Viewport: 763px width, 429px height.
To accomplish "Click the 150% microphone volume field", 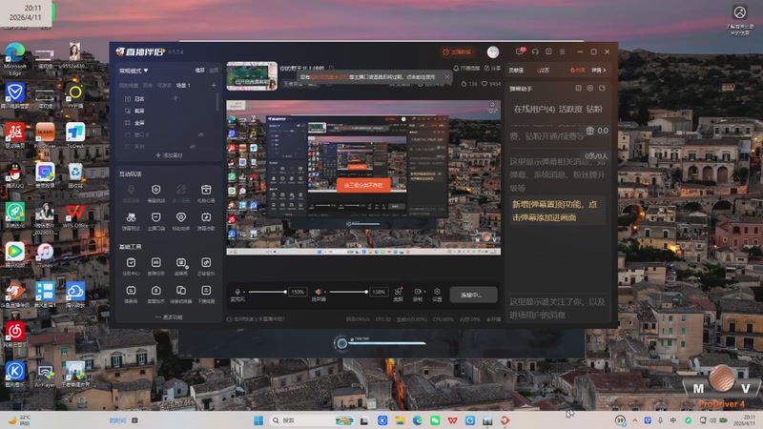I will 298,292.
